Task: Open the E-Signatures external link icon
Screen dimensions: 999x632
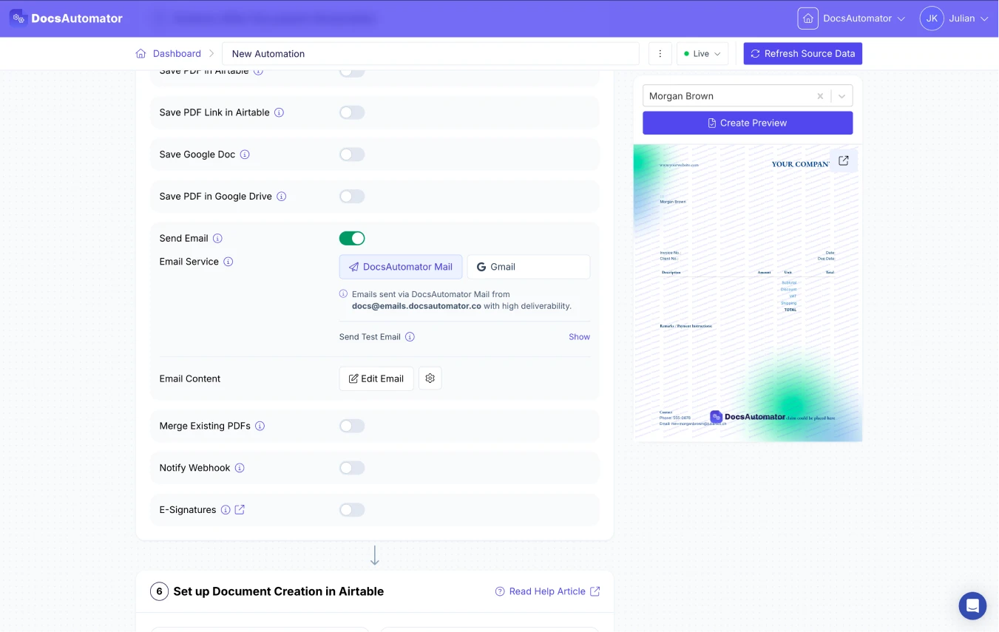Action: click(x=240, y=510)
